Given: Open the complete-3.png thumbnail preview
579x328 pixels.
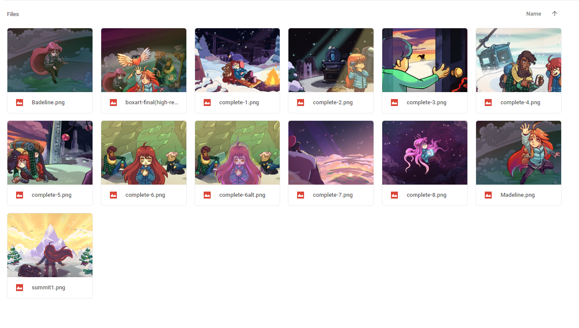Looking at the screenshot, I should point(425,60).
